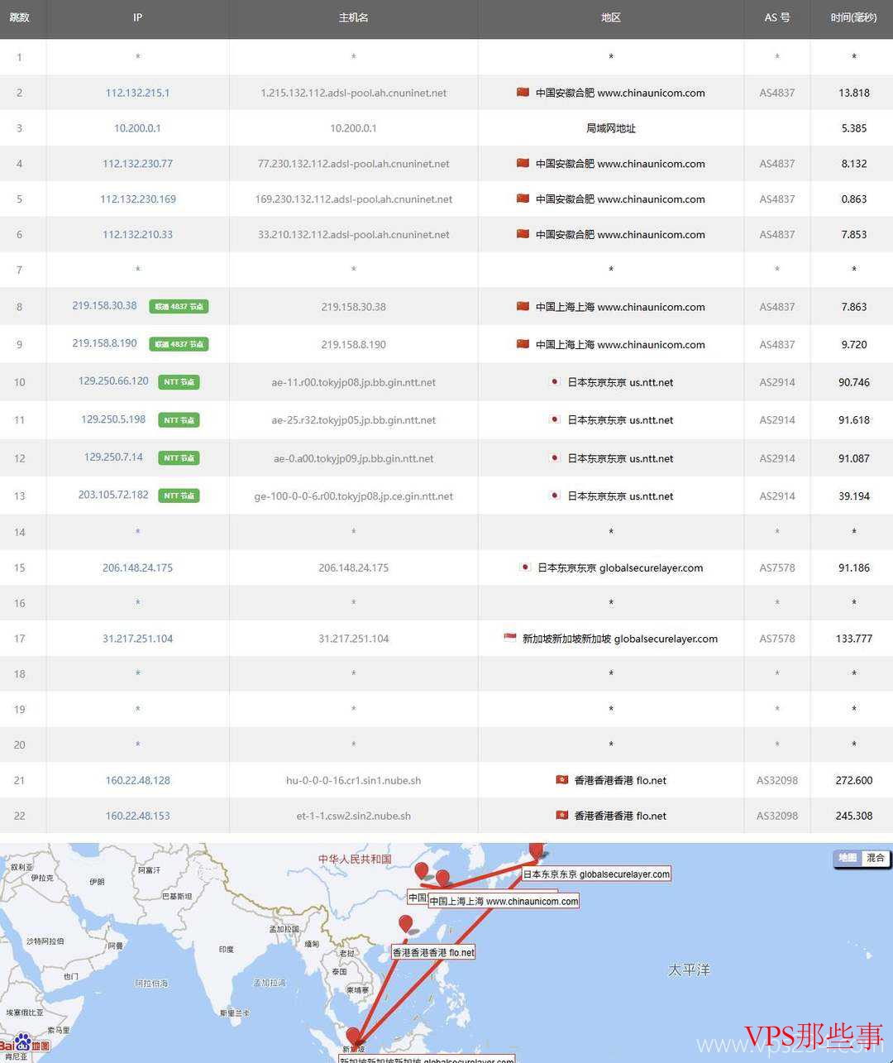Click Hong Kong flag icon in hop 22 row
The height and width of the screenshot is (1063, 893).
tap(562, 816)
